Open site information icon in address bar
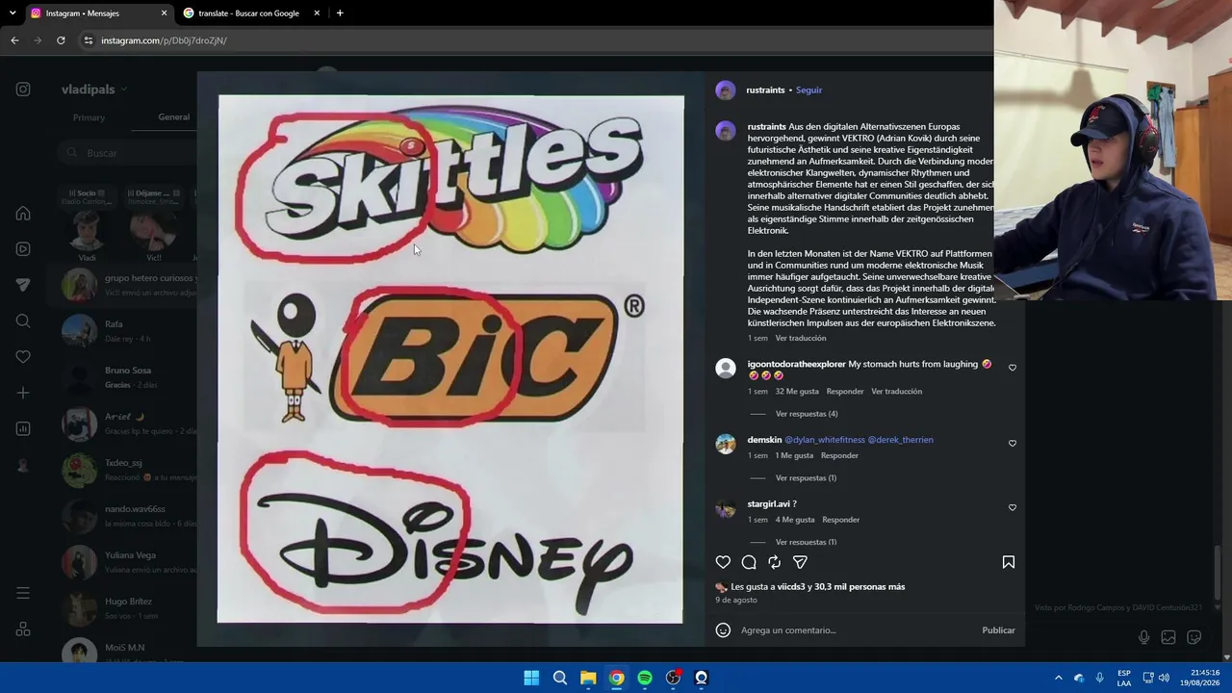Image resolution: width=1232 pixels, height=693 pixels. 89,40
